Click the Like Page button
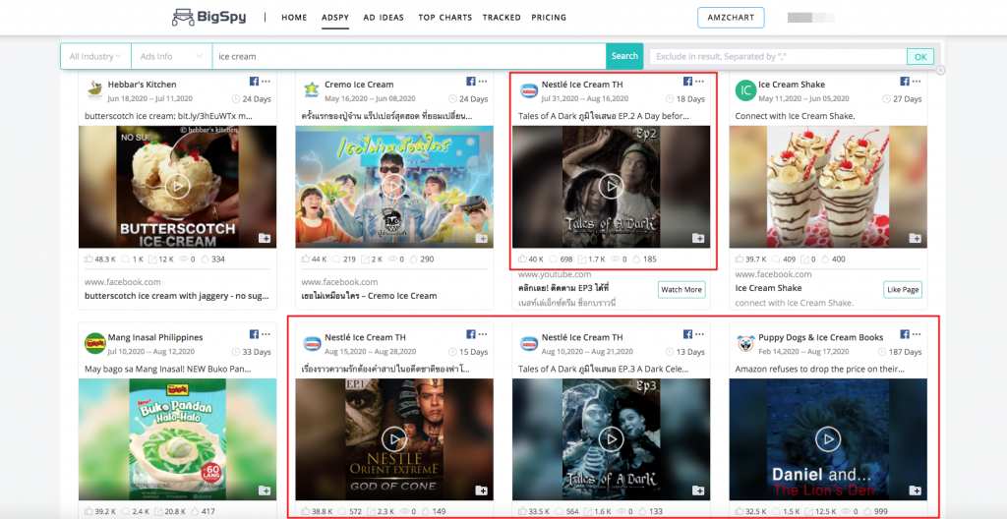Viewport: 1007px width, 519px height. tap(903, 290)
